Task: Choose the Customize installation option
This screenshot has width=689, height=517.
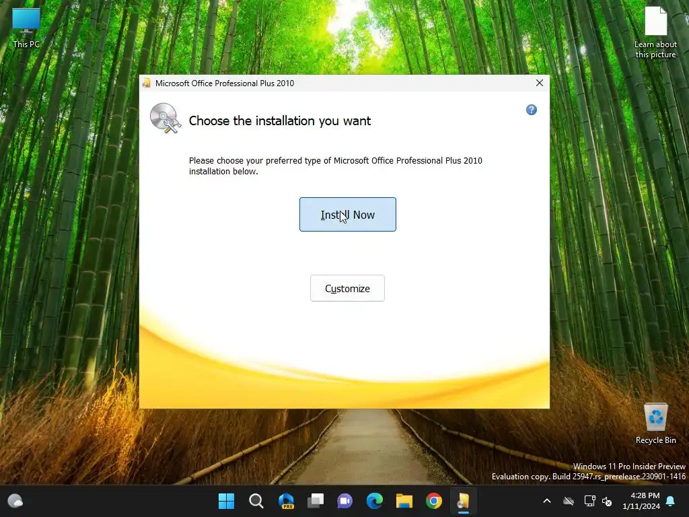Action: 347,288
